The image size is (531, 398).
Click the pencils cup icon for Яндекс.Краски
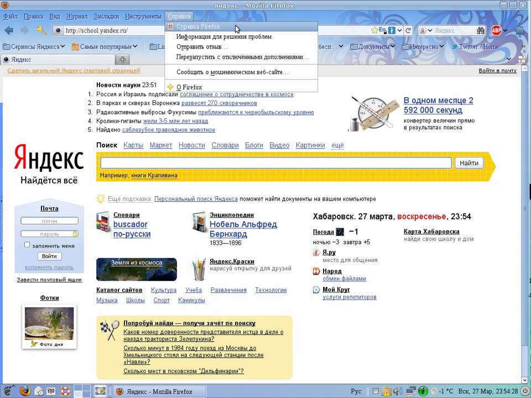pyautogui.click(x=199, y=269)
